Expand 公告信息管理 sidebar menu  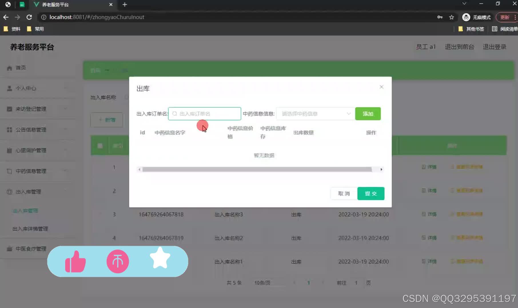(37, 130)
